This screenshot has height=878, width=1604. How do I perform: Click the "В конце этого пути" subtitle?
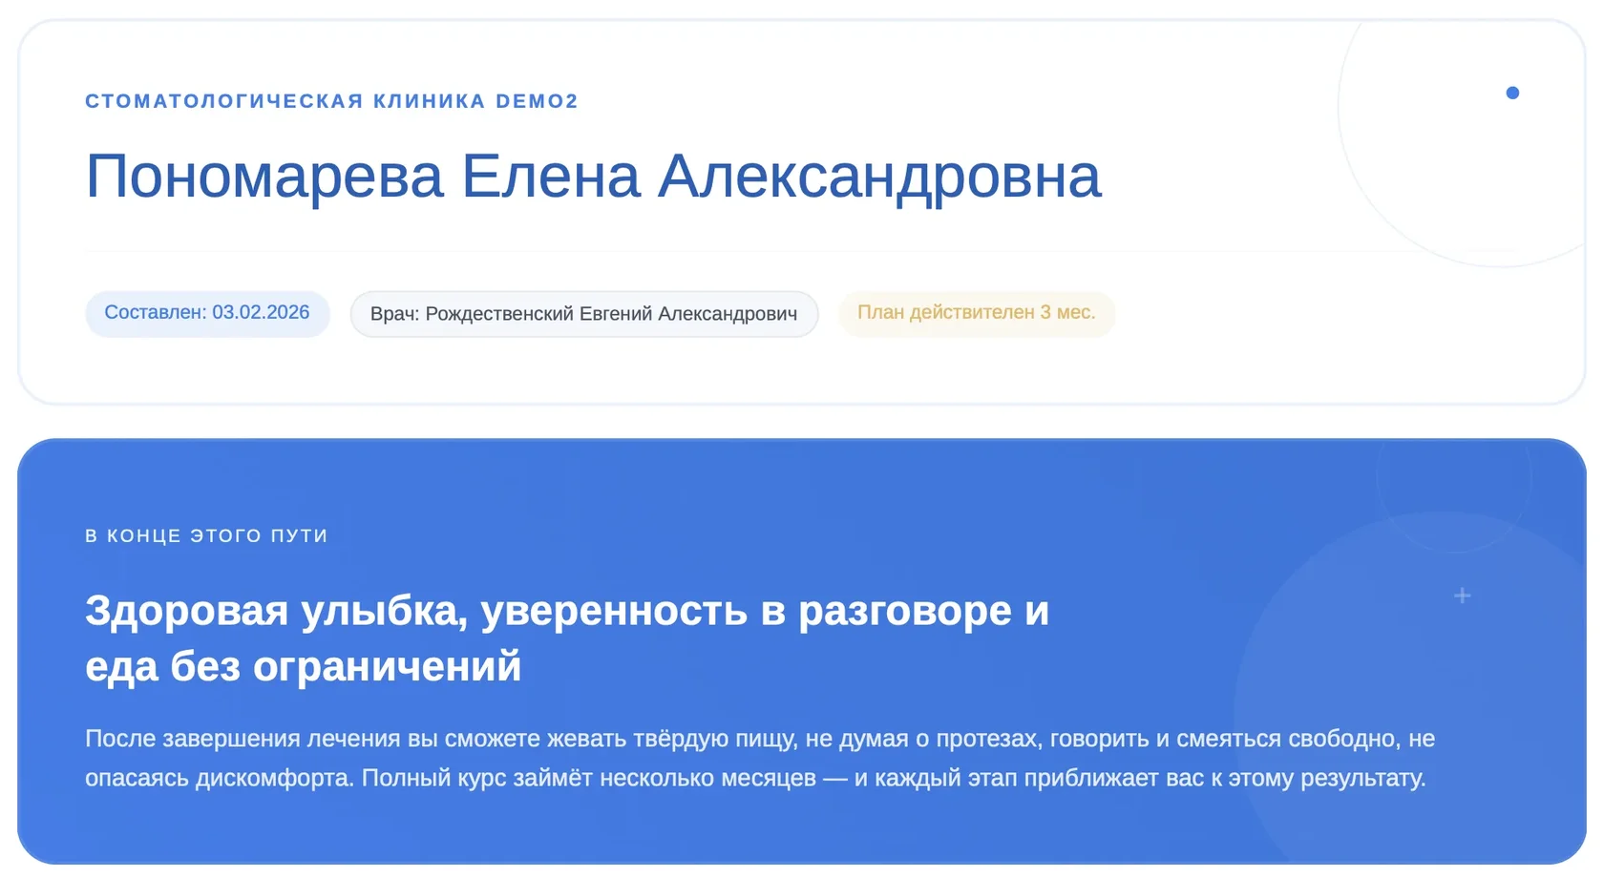[x=206, y=536]
